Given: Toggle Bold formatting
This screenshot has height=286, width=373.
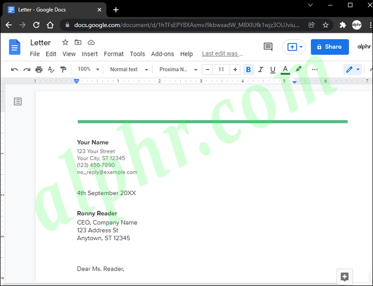Looking at the screenshot, I should coord(248,70).
